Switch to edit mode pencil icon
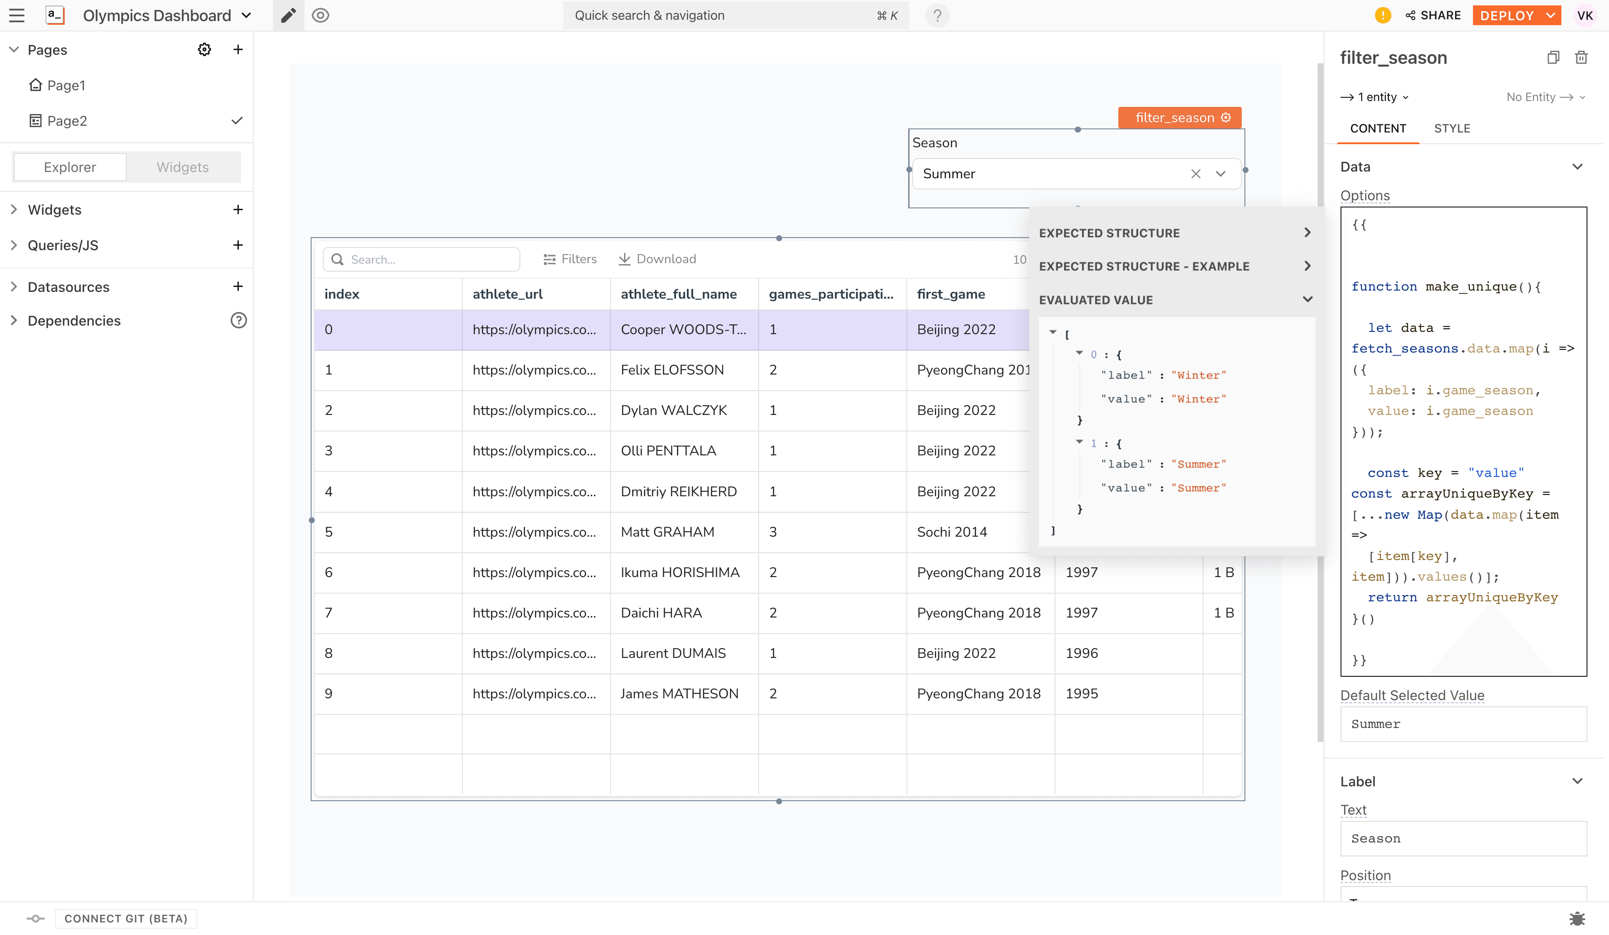Image resolution: width=1609 pixels, height=935 pixels. [x=289, y=15]
